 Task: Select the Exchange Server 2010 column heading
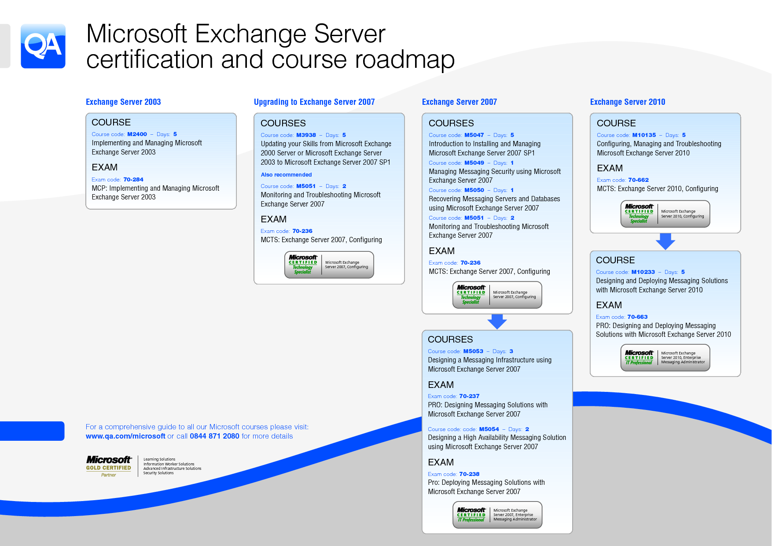click(x=628, y=102)
